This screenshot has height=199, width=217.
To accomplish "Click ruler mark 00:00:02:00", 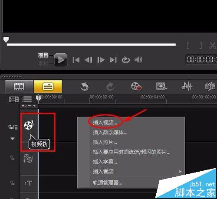I will (x=102, y=97).
